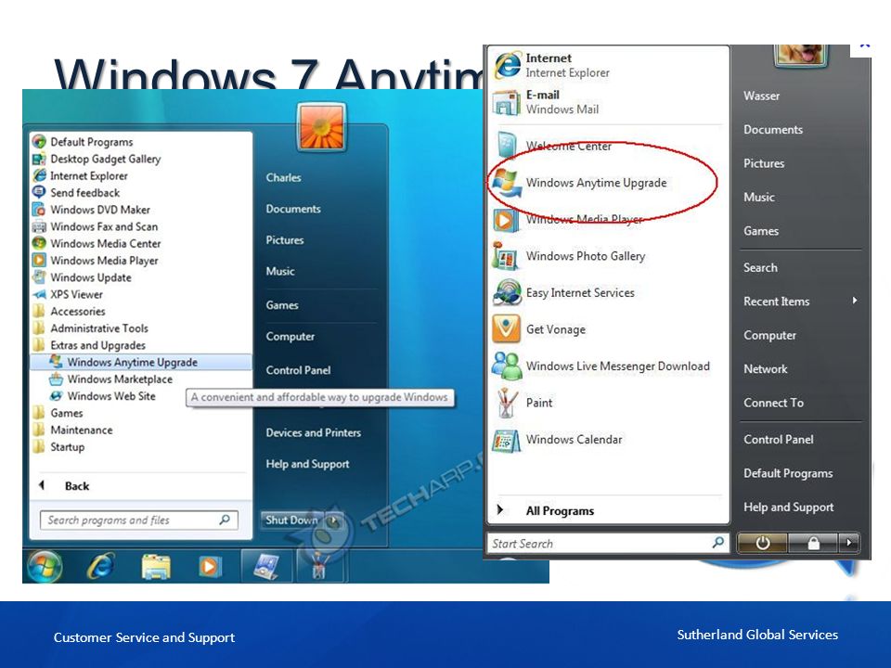
Task: Open Paint icon in Vista menu
Action: coord(506,403)
